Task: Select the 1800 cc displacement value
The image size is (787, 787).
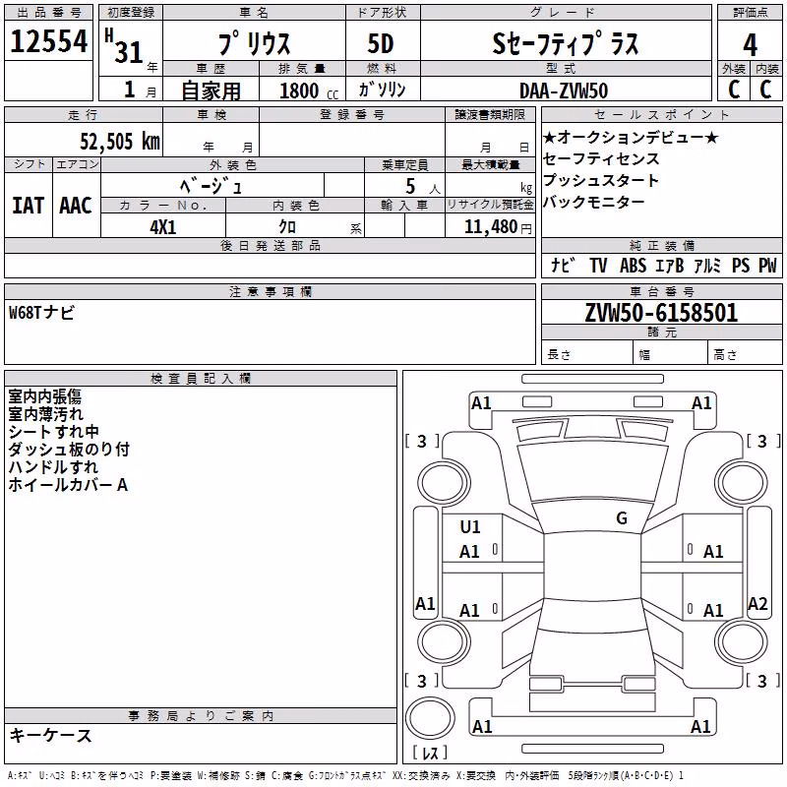Action: 309,91
